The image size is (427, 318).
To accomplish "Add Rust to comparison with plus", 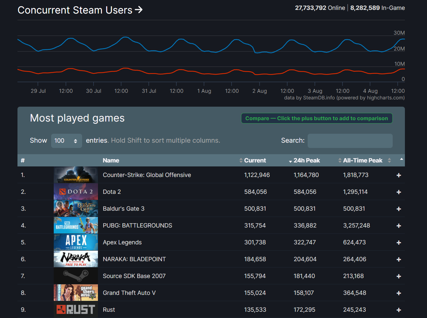I will click(x=399, y=310).
